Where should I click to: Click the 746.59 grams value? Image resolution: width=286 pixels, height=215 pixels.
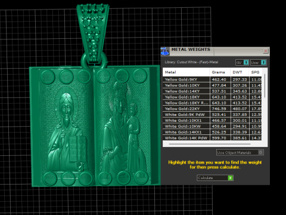click(x=219, y=109)
